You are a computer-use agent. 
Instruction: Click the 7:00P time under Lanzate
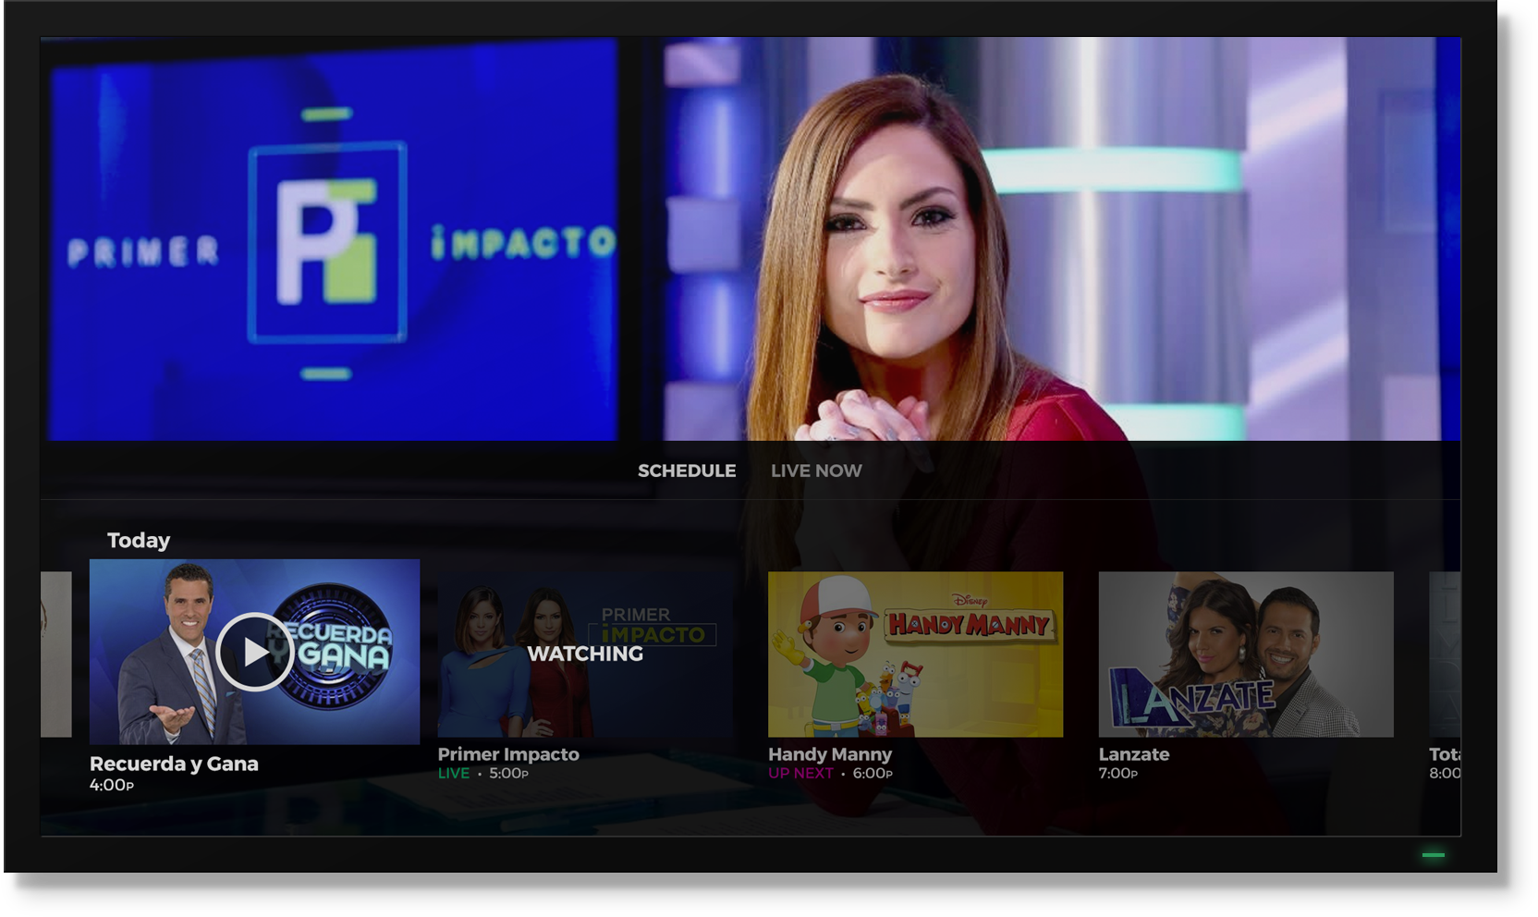click(x=1117, y=774)
